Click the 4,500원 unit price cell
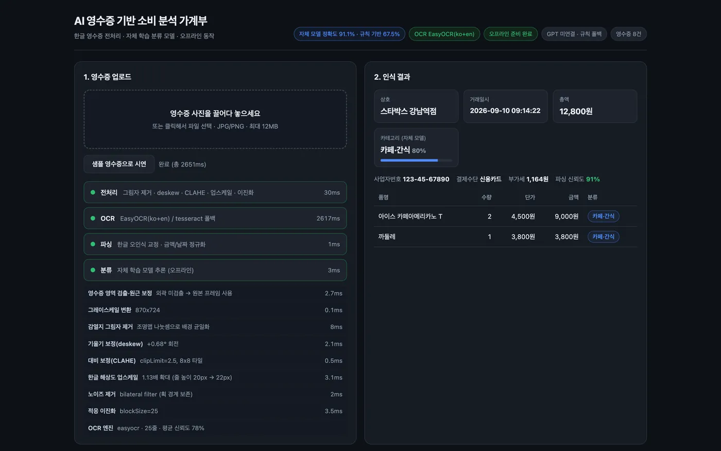Image resolution: width=721 pixels, height=451 pixels. pos(523,216)
